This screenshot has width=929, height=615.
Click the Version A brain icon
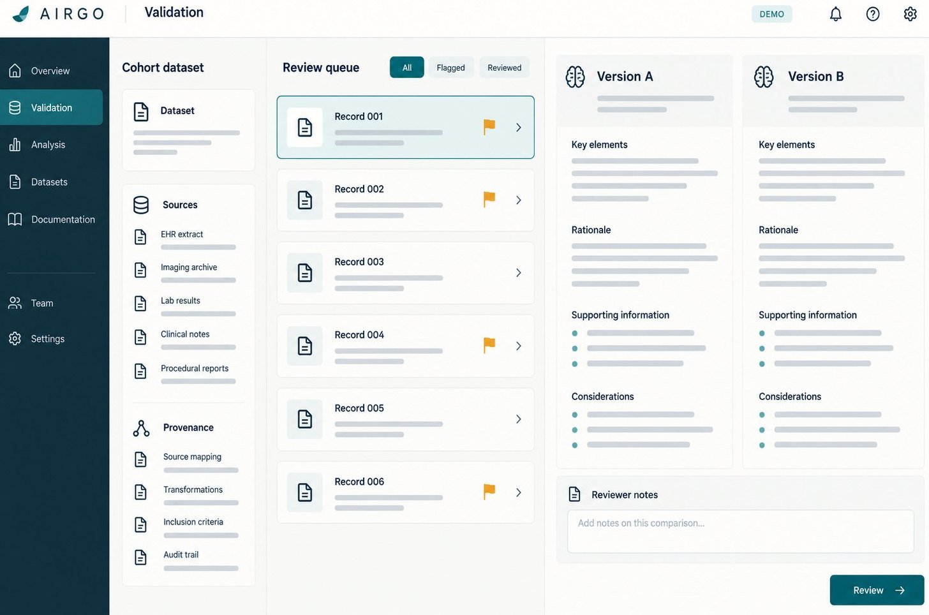[575, 77]
